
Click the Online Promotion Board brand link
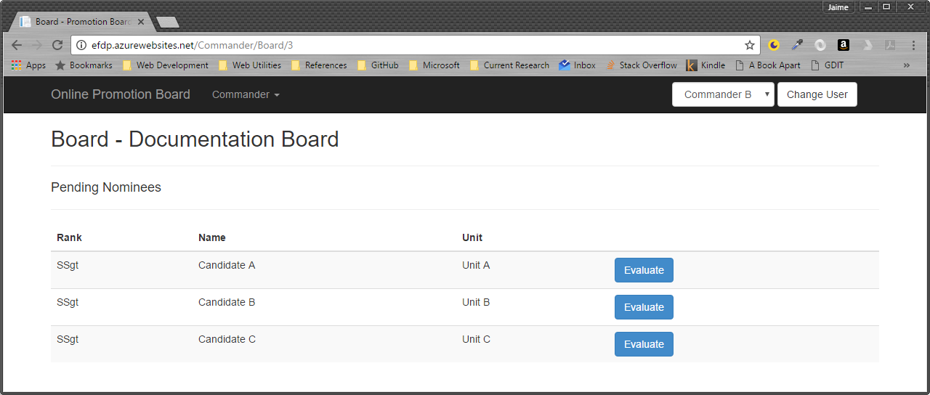pyautogui.click(x=121, y=94)
